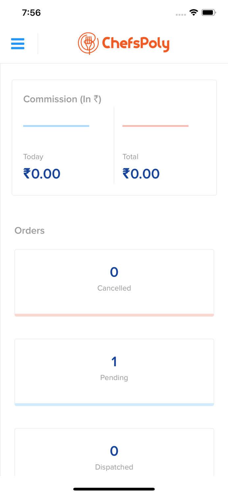Tap the battery status icon

tap(209, 13)
